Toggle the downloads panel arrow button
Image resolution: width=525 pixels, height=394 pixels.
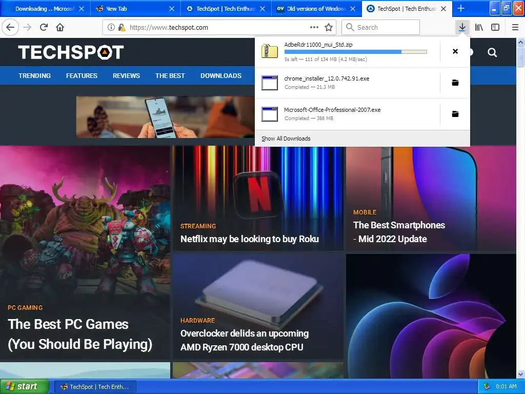[462, 27]
